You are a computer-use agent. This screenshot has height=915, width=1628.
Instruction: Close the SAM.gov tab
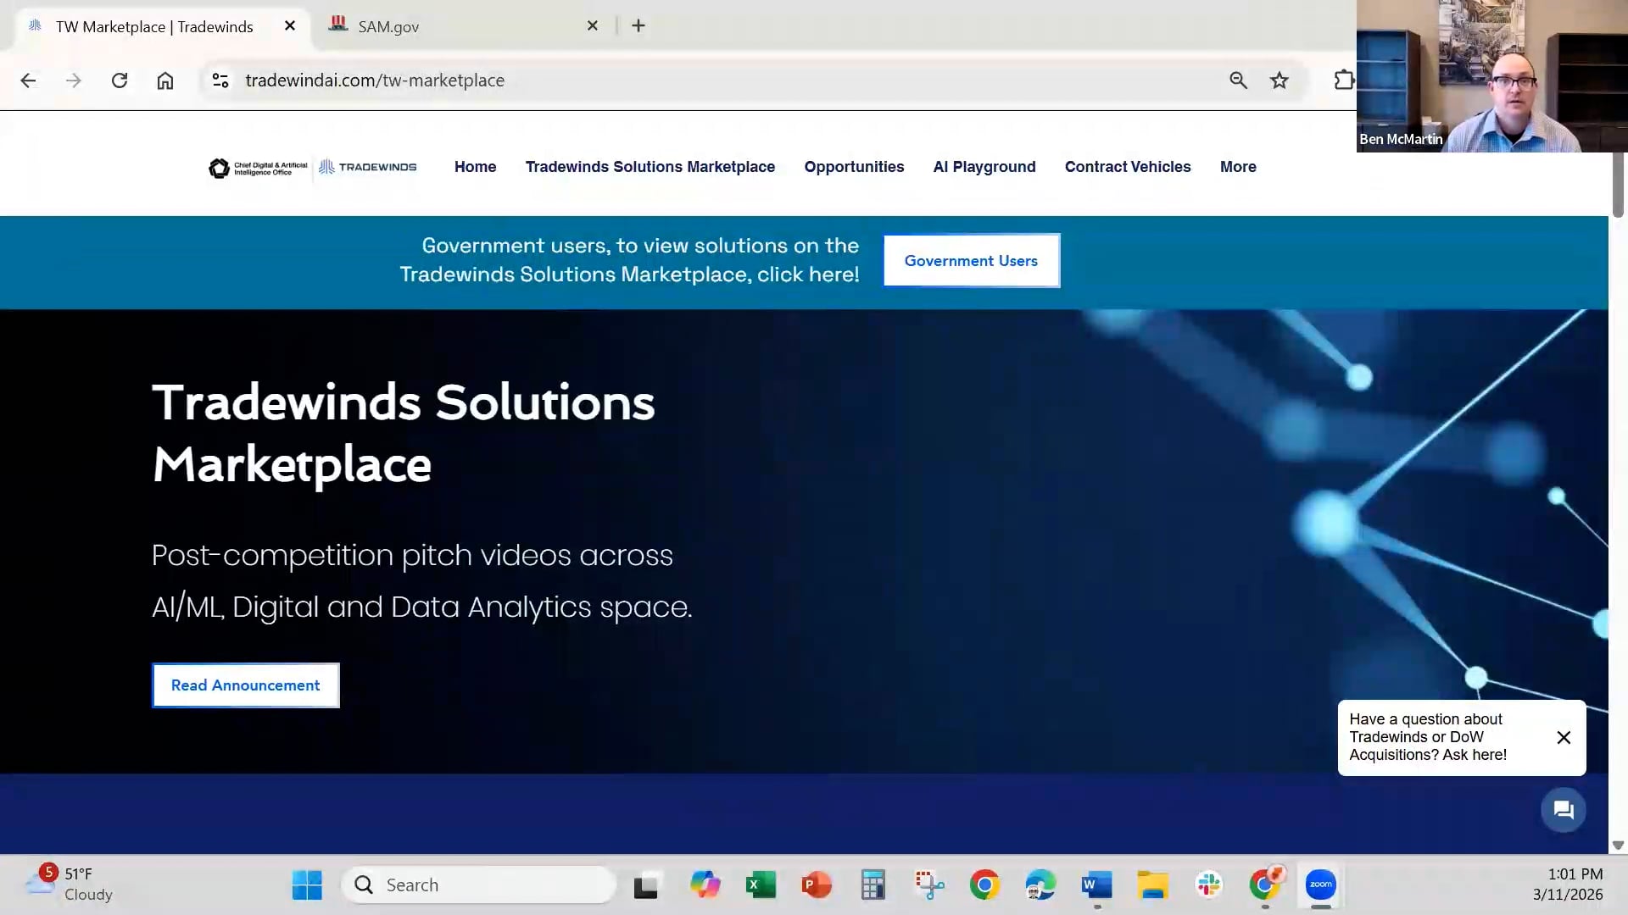pos(593,26)
